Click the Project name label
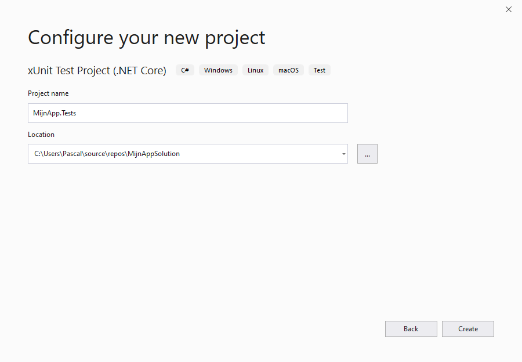Viewport: 522px width, 362px height. (x=48, y=93)
